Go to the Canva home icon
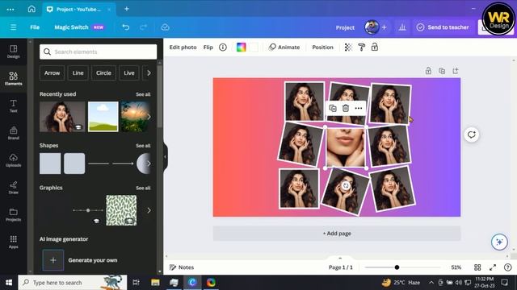Image resolution: width=517 pixels, height=290 pixels. (32, 9)
